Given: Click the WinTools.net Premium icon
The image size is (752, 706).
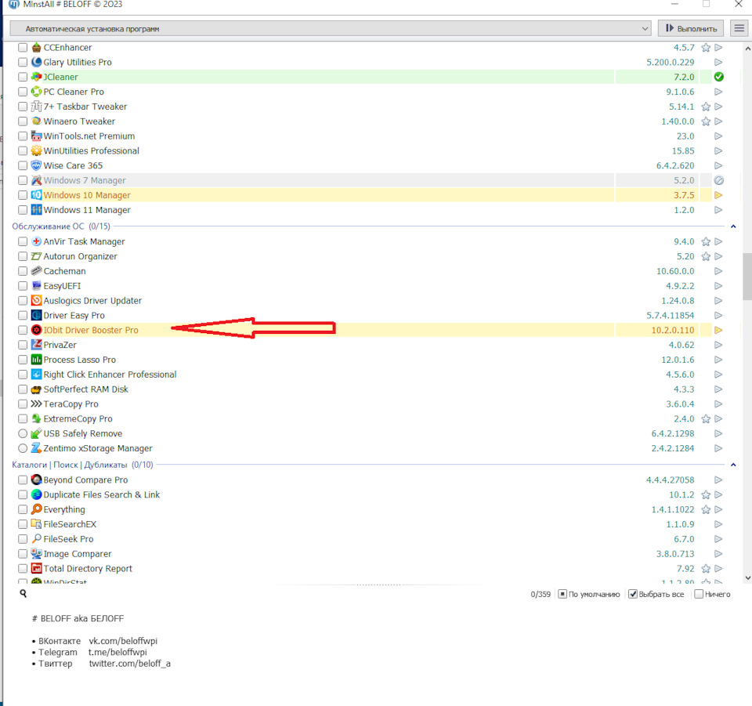Looking at the screenshot, I should pyautogui.click(x=37, y=136).
